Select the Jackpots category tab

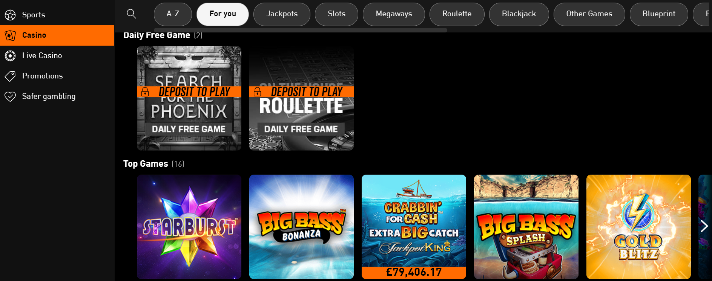point(282,14)
